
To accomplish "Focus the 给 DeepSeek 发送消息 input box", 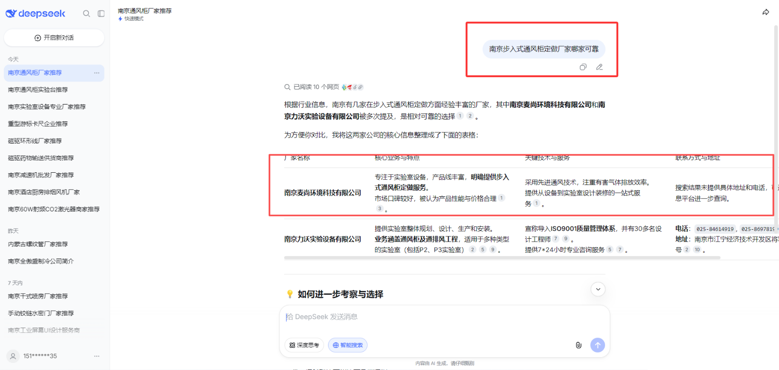I will [444, 317].
